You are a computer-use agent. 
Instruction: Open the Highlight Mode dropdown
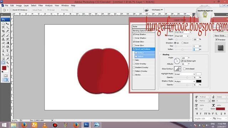point(185,74)
